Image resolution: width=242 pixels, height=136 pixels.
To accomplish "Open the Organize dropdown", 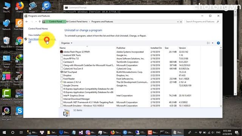I will point(67,43).
